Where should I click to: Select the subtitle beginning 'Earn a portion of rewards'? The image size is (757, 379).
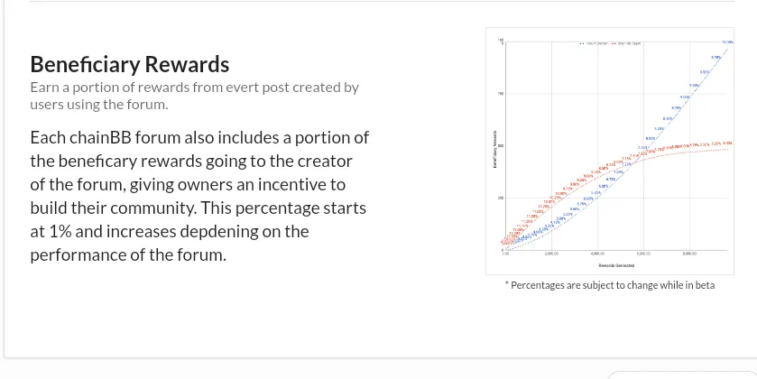pos(195,96)
